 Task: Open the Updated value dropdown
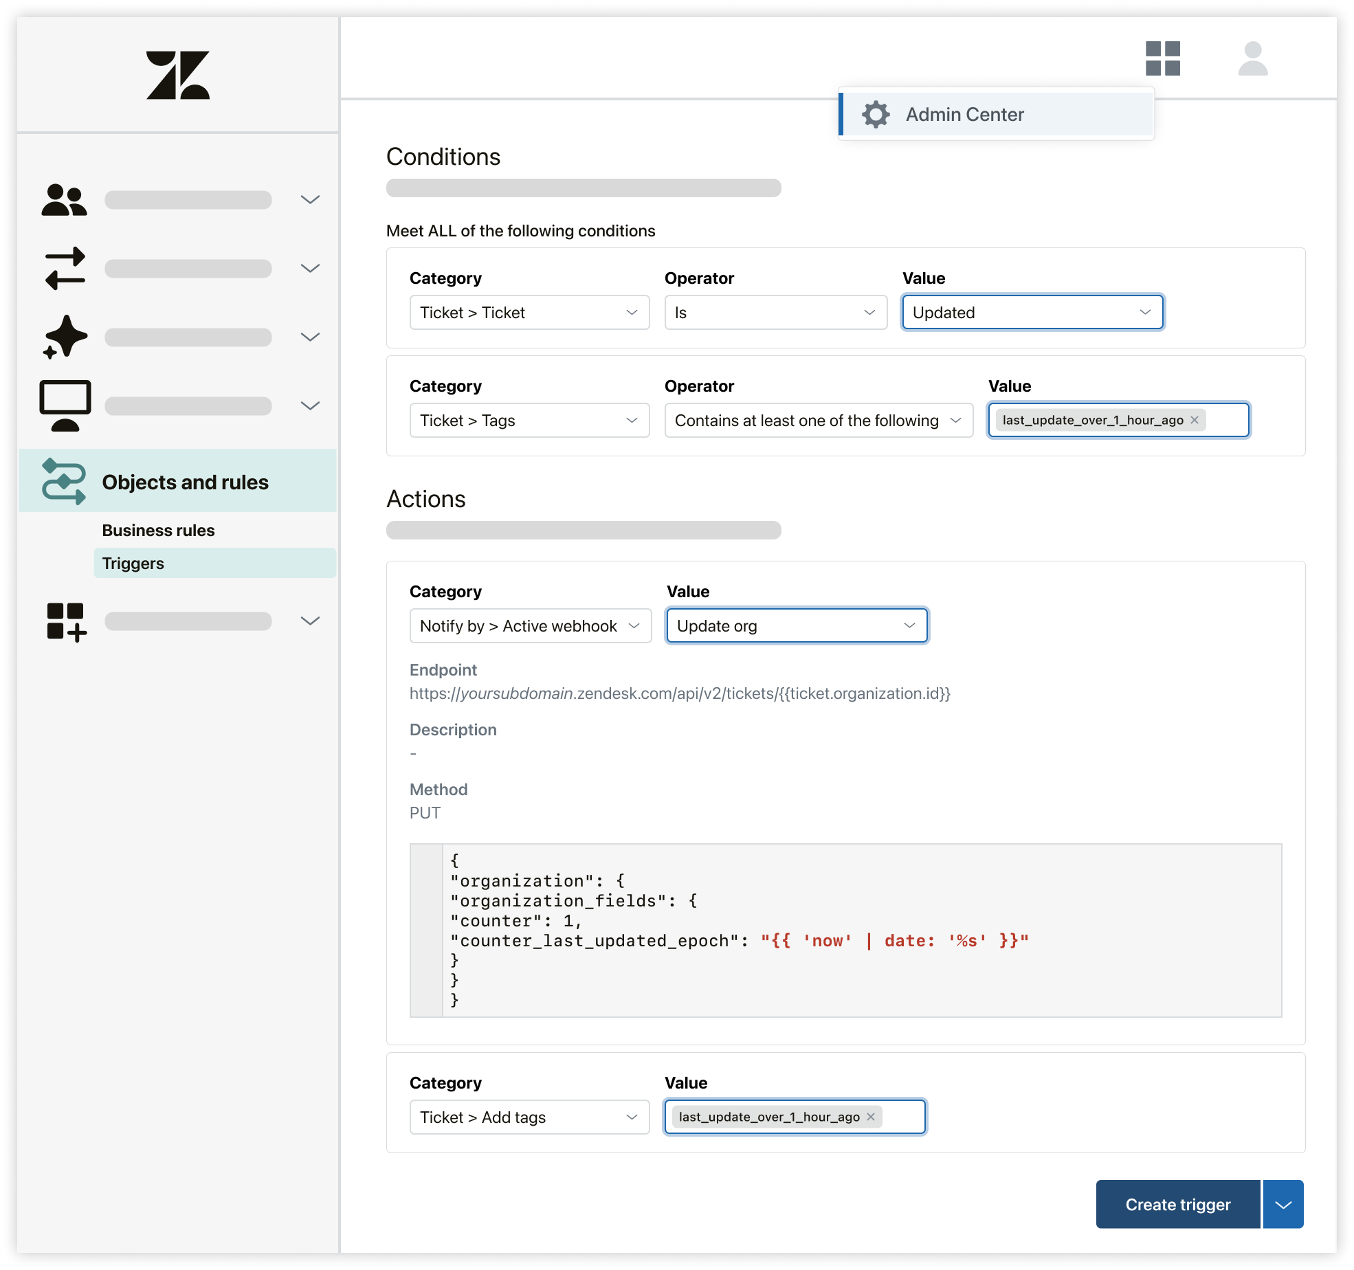[x=1032, y=313]
